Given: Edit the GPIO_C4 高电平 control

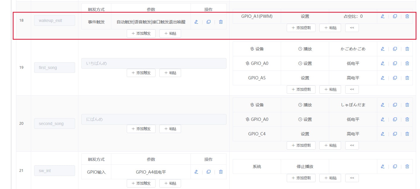Looking at the screenshot, I should click(x=383, y=134).
